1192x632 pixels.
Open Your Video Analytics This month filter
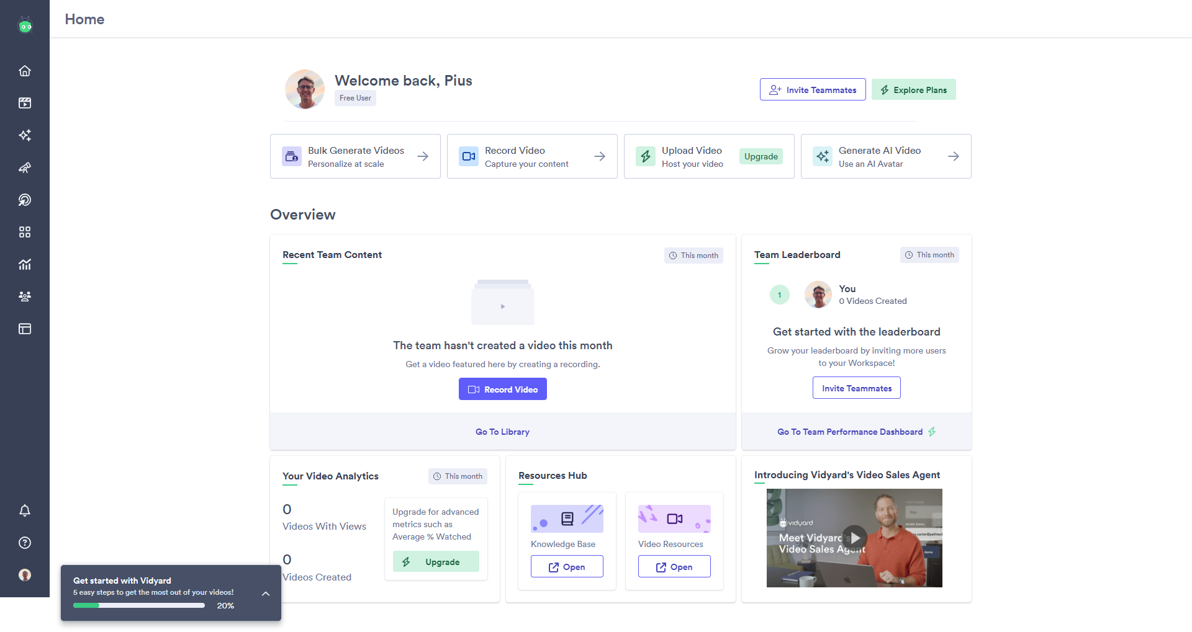click(x=458, y=476)
